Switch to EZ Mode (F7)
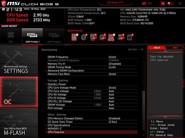Viewport: 185px width, 138px height. pos(115,3)
